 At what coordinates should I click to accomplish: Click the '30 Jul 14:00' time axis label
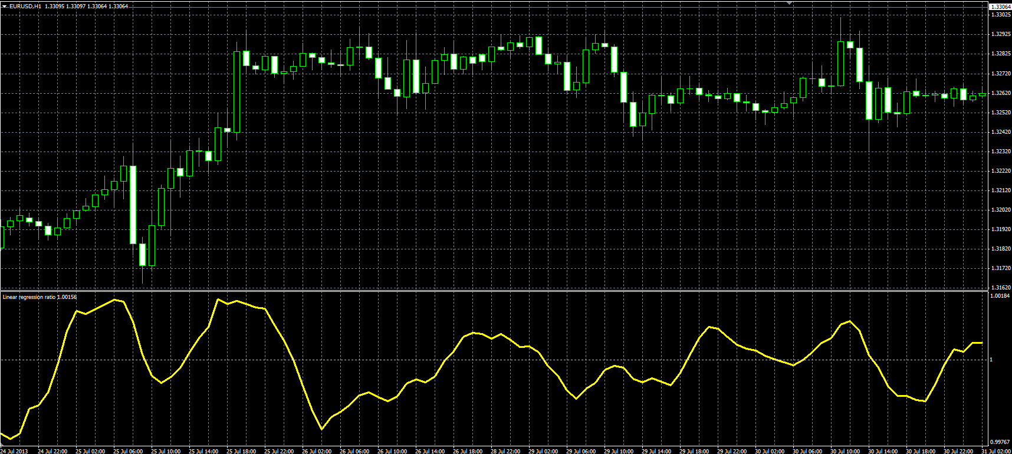click(x=883, y=451)
